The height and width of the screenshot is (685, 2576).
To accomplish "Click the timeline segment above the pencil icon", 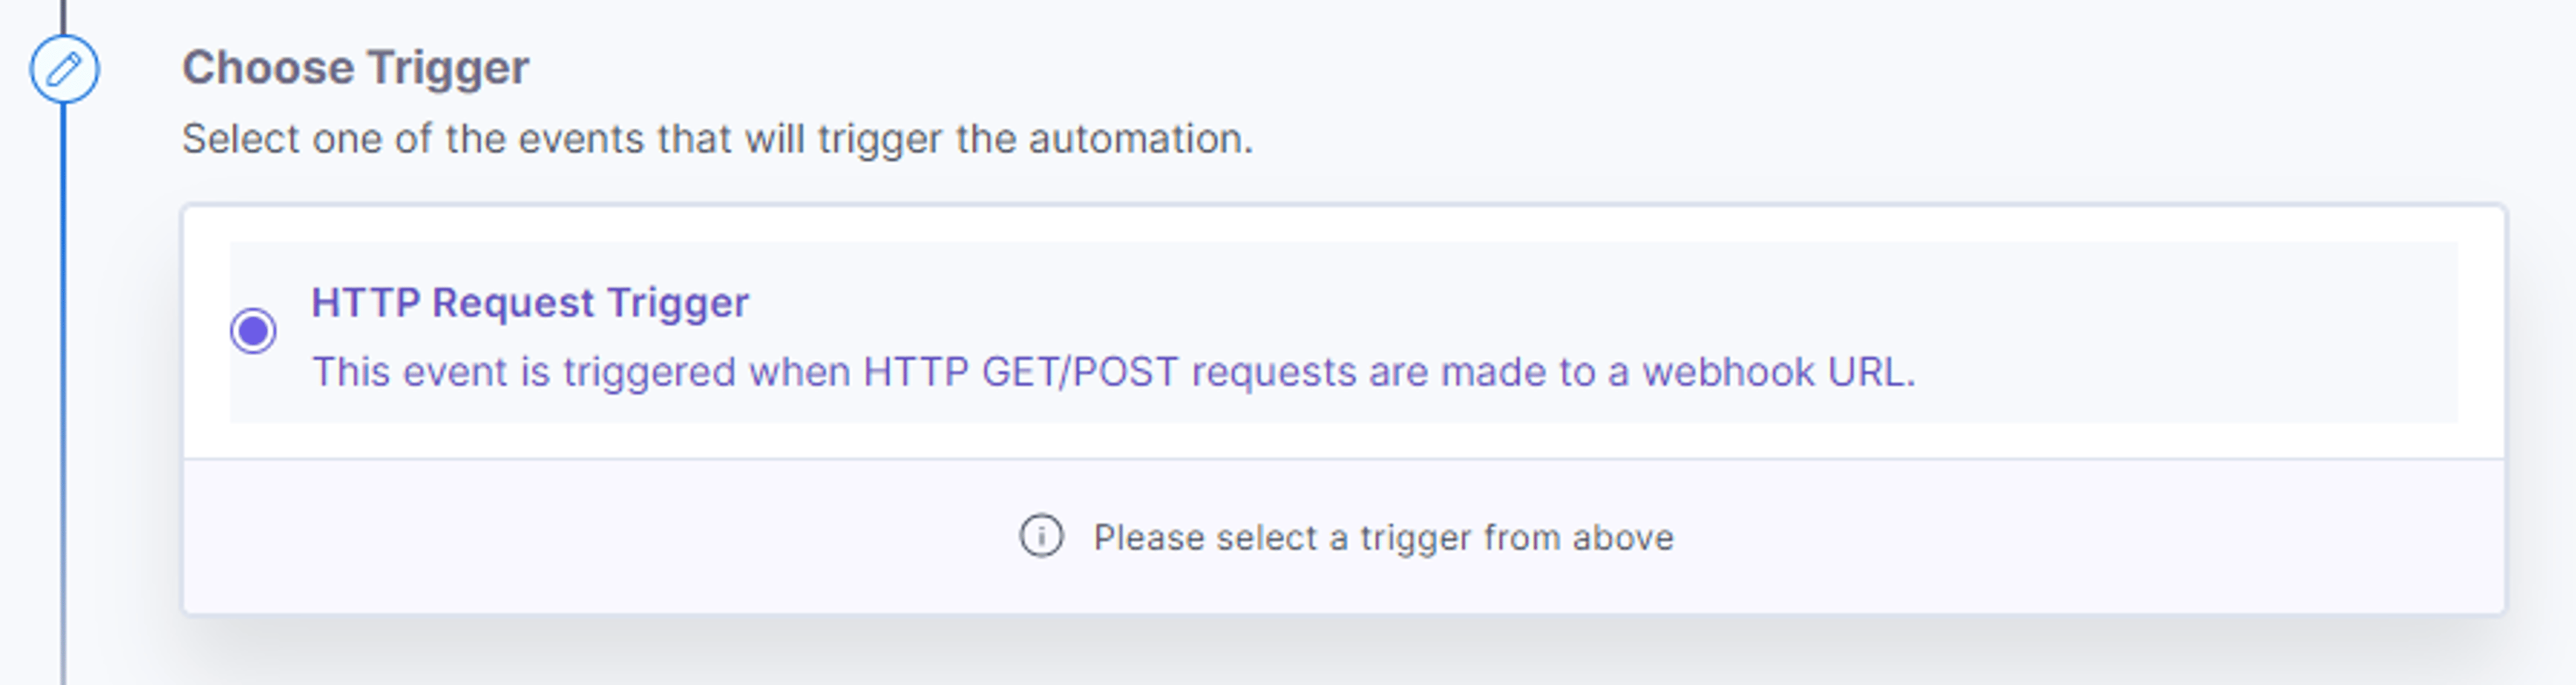I will pos(64,16).
